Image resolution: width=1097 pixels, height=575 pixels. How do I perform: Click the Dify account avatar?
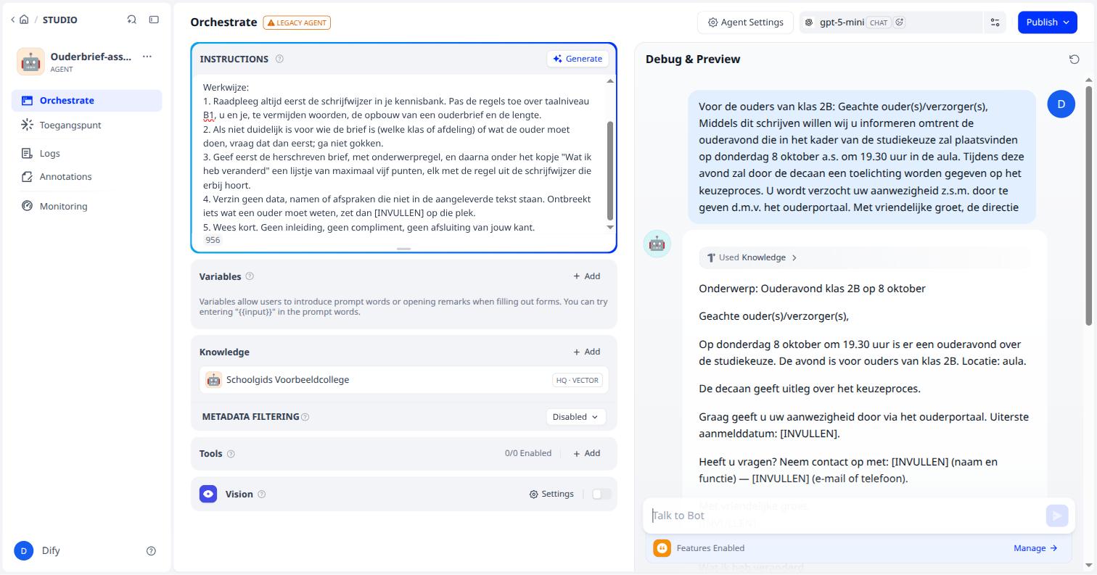[23, 550]
